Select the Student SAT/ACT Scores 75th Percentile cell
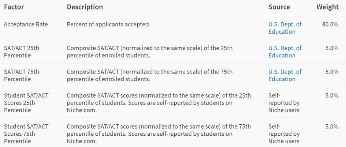Screen dimensions: 346x147 coord(26,134)
